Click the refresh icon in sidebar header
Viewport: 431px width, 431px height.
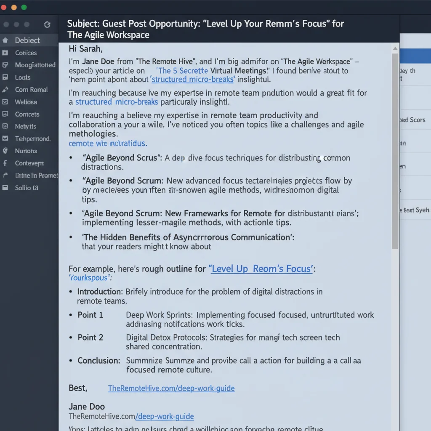click(47, 25)
